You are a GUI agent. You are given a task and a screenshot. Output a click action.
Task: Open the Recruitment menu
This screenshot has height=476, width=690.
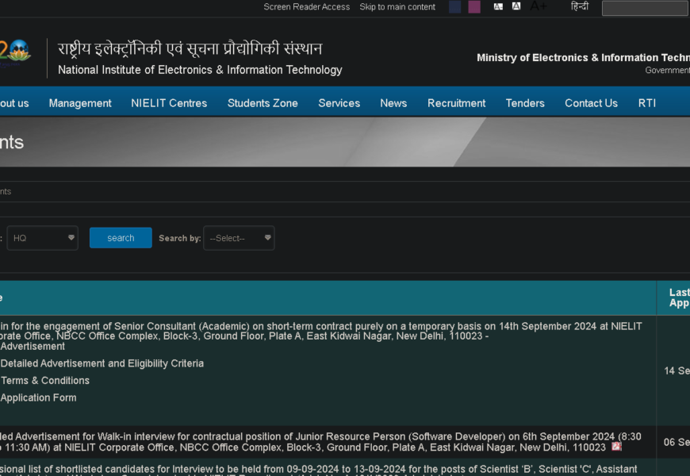(x=456, y=103)
